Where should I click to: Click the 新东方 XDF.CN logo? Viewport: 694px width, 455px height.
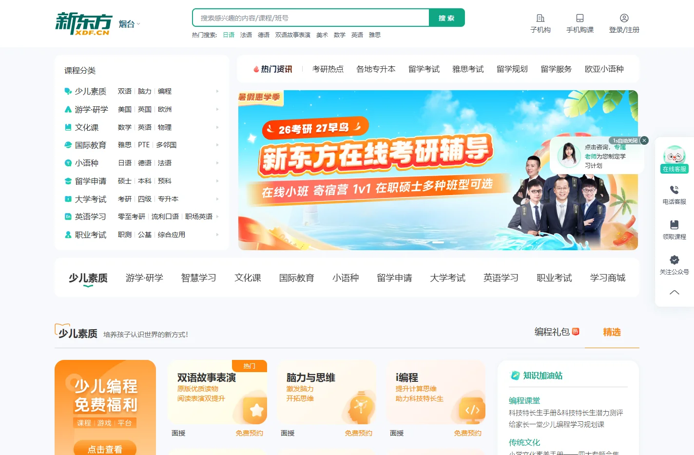(x=84, y=23)
